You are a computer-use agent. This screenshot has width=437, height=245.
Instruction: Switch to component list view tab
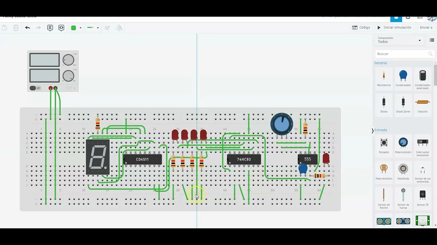pos(420,18)
